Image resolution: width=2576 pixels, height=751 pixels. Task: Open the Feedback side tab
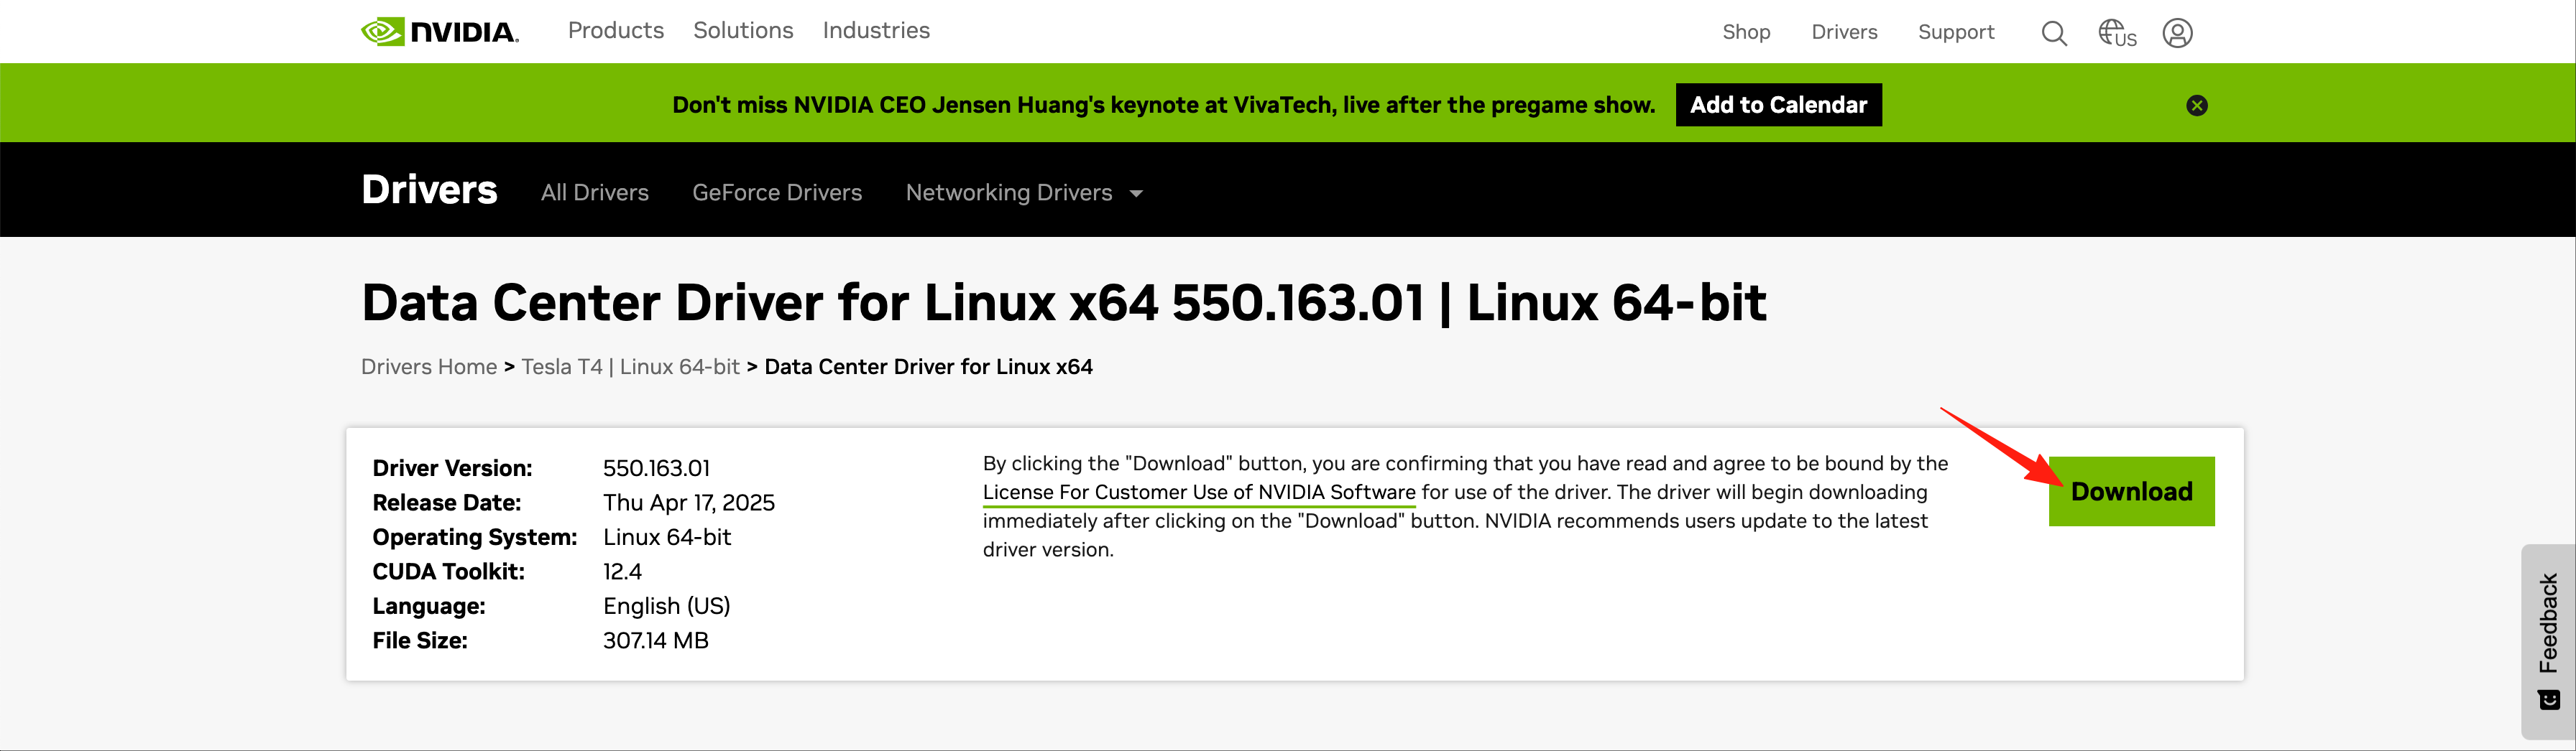point(2548,639)
